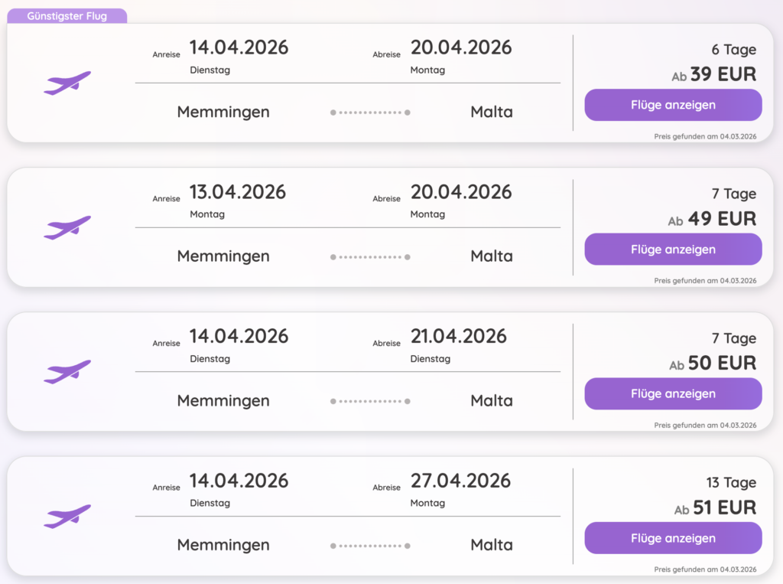Click the dotted route line in the 51 EUR card
The height and width of the screenshot is (584, 783).
coord(370,546)
